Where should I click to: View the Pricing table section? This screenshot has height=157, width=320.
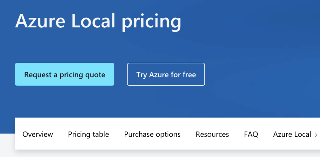88,134
